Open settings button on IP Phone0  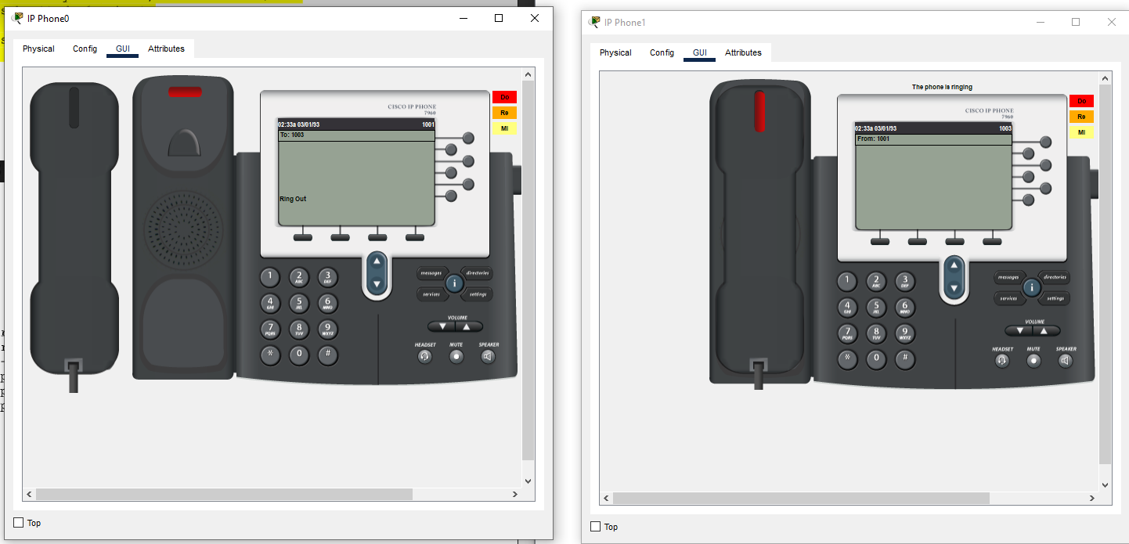tap(477, 294)
